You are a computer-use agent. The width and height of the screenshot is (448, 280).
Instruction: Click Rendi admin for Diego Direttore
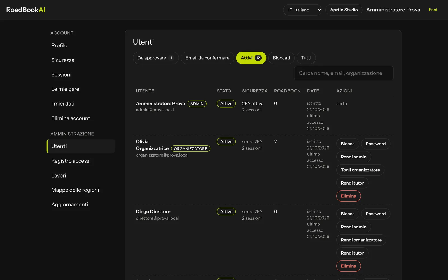click(x=353, y=227)
